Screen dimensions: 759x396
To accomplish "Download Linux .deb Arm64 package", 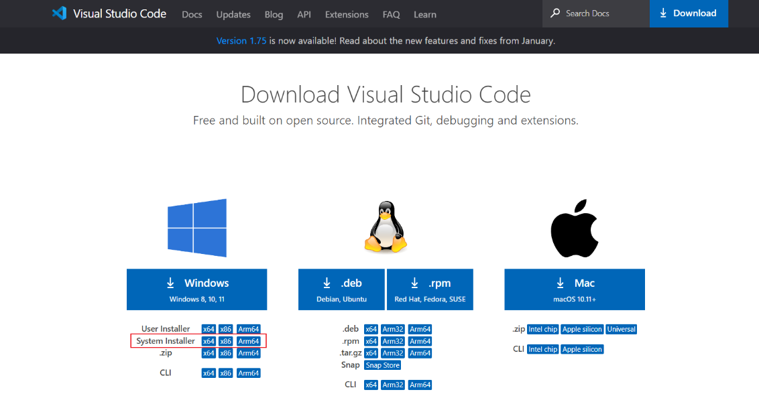I will [420, 329].
